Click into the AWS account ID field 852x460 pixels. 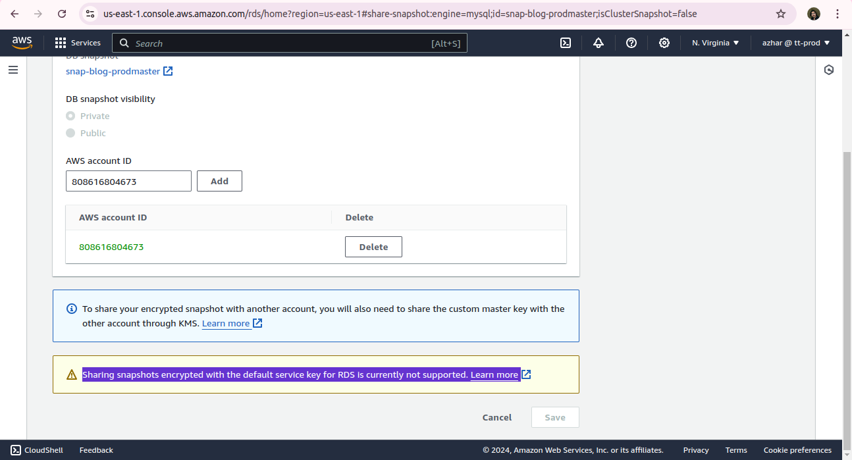[x=128, y=181]
